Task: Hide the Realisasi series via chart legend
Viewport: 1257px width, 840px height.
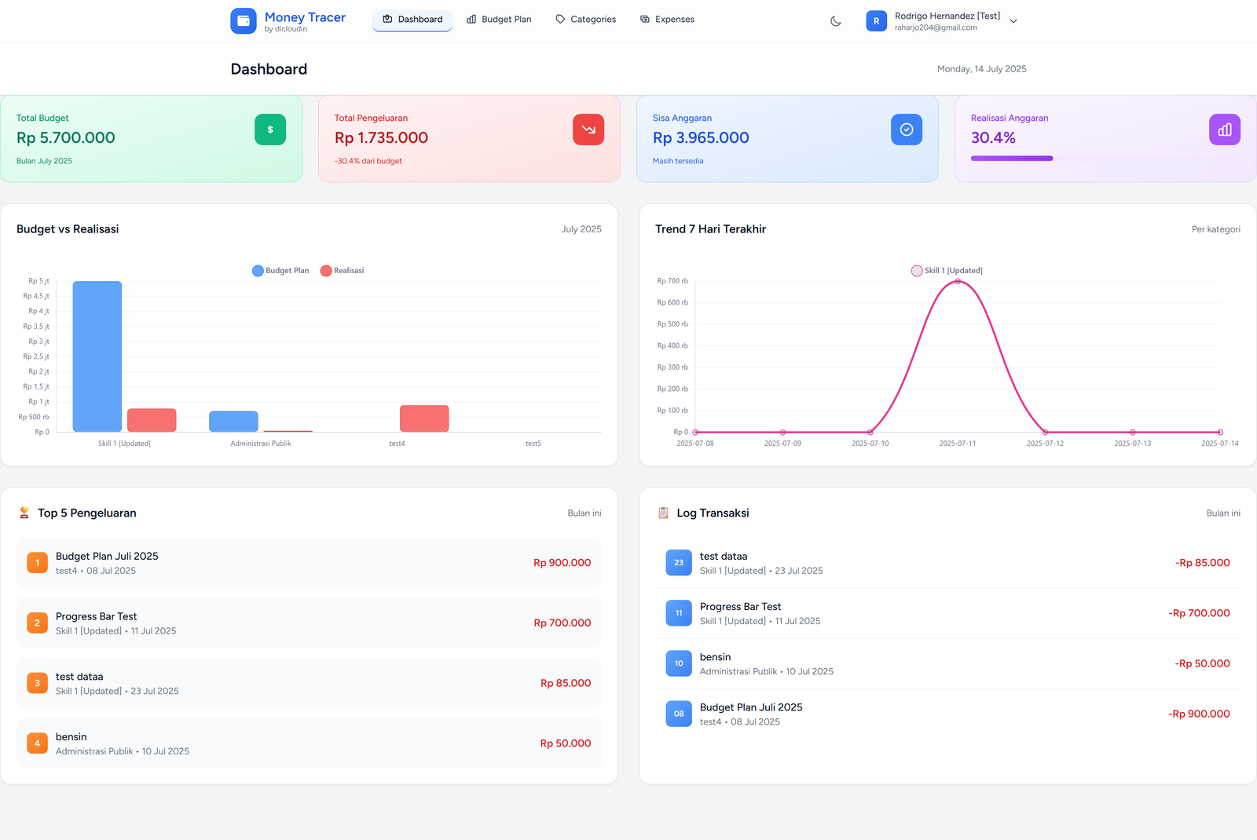Action: pos(343,271)
